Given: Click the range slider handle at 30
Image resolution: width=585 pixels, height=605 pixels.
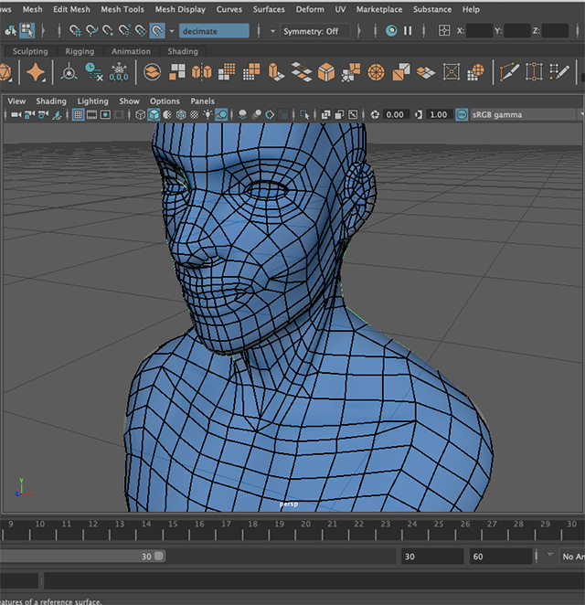Looking at the screenshot, I should coord(159,556).
